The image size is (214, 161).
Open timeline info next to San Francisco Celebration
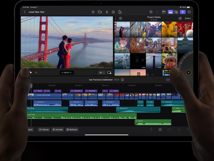(x=123, y=80)
